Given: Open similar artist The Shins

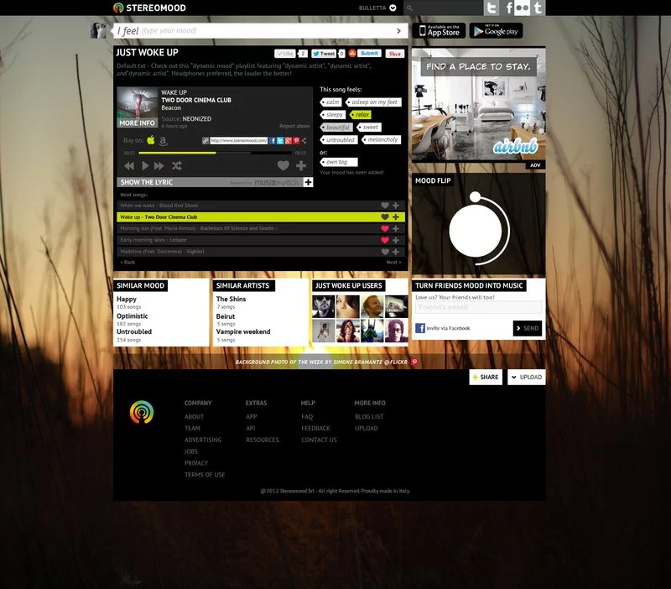Looking at the screenshot, I should [231, 300].
